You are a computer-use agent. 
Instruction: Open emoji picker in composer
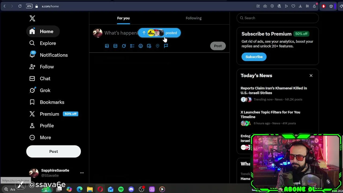tap(141, 46)
